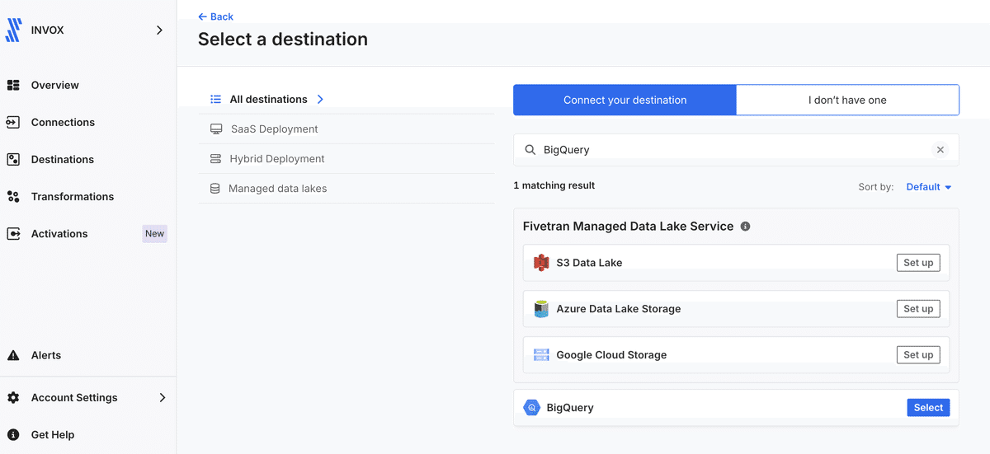Select the Google Cloud Storage row
Image resolution: width=990 pixels, height=454 pixels.
click(736, 355)
